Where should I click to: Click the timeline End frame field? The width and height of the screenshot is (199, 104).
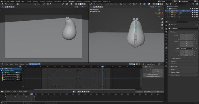click(x=160, y=92)
